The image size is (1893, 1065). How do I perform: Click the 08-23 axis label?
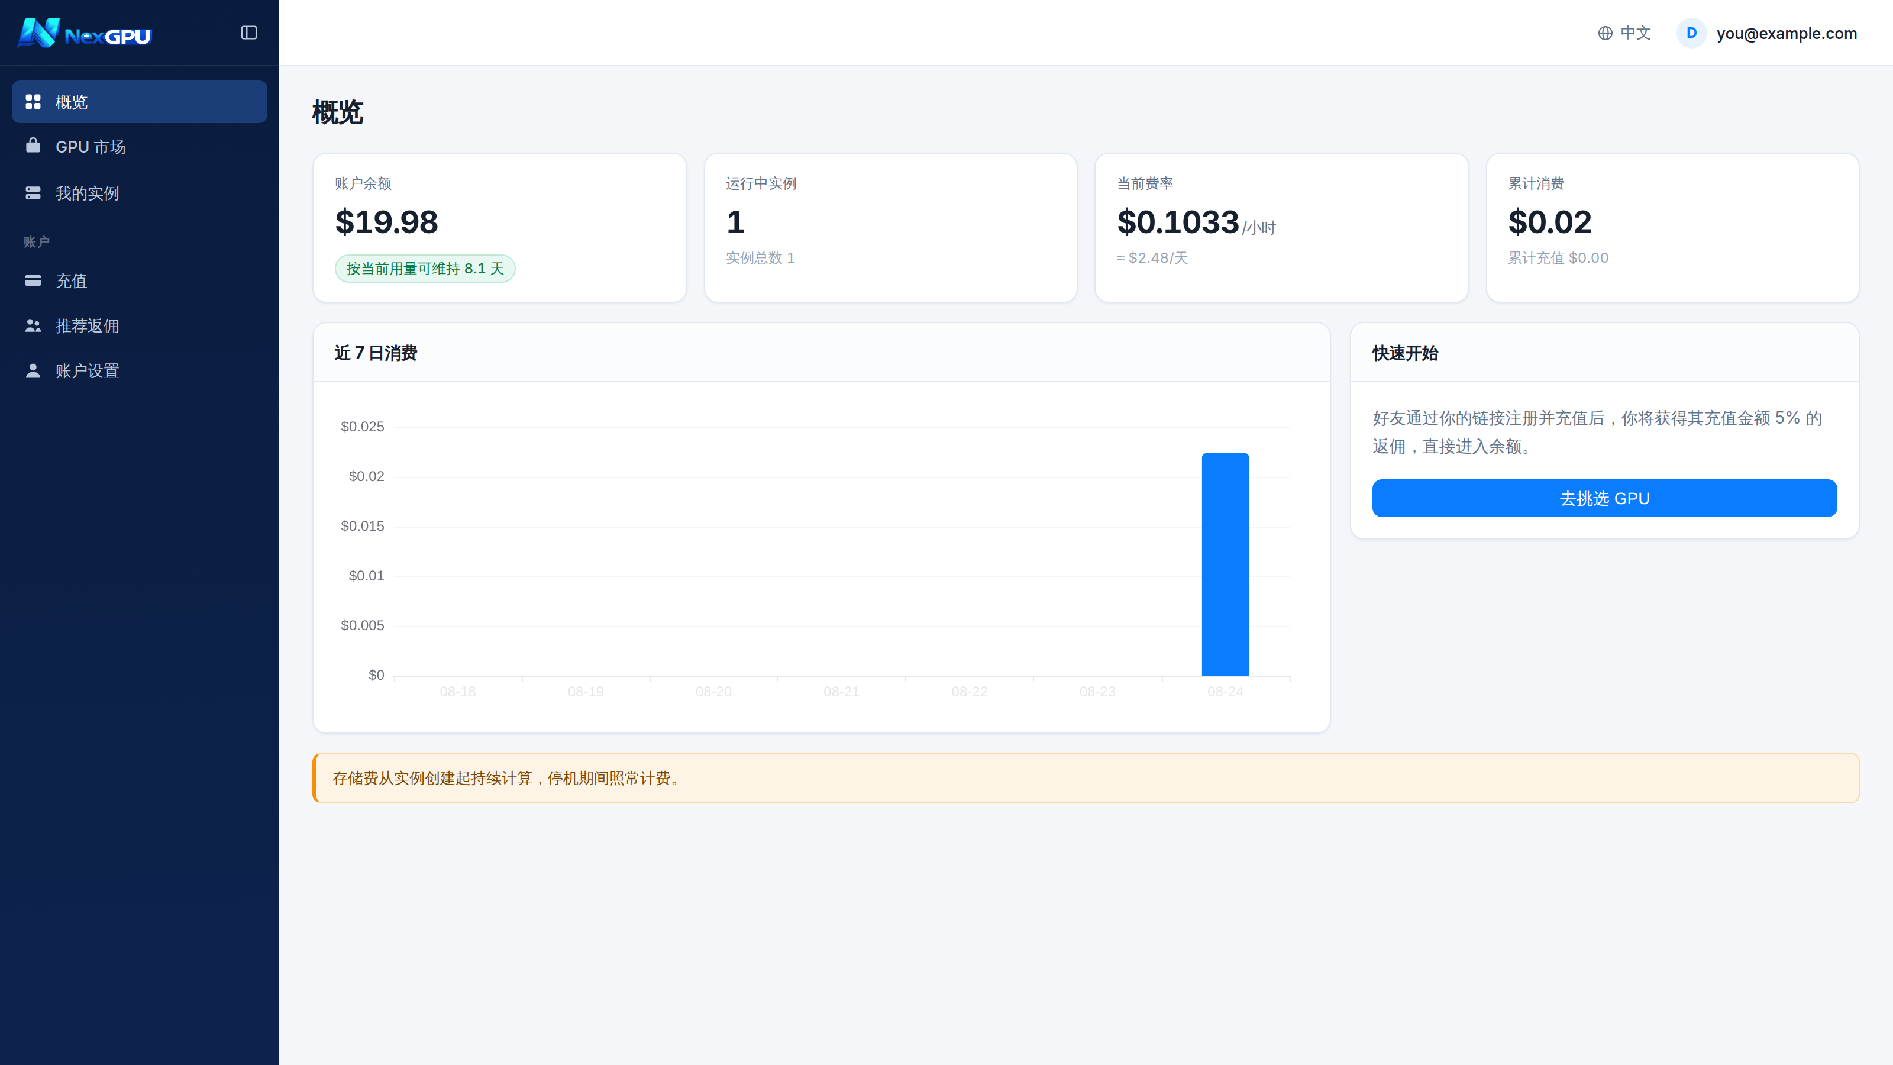coord(1097,692)
